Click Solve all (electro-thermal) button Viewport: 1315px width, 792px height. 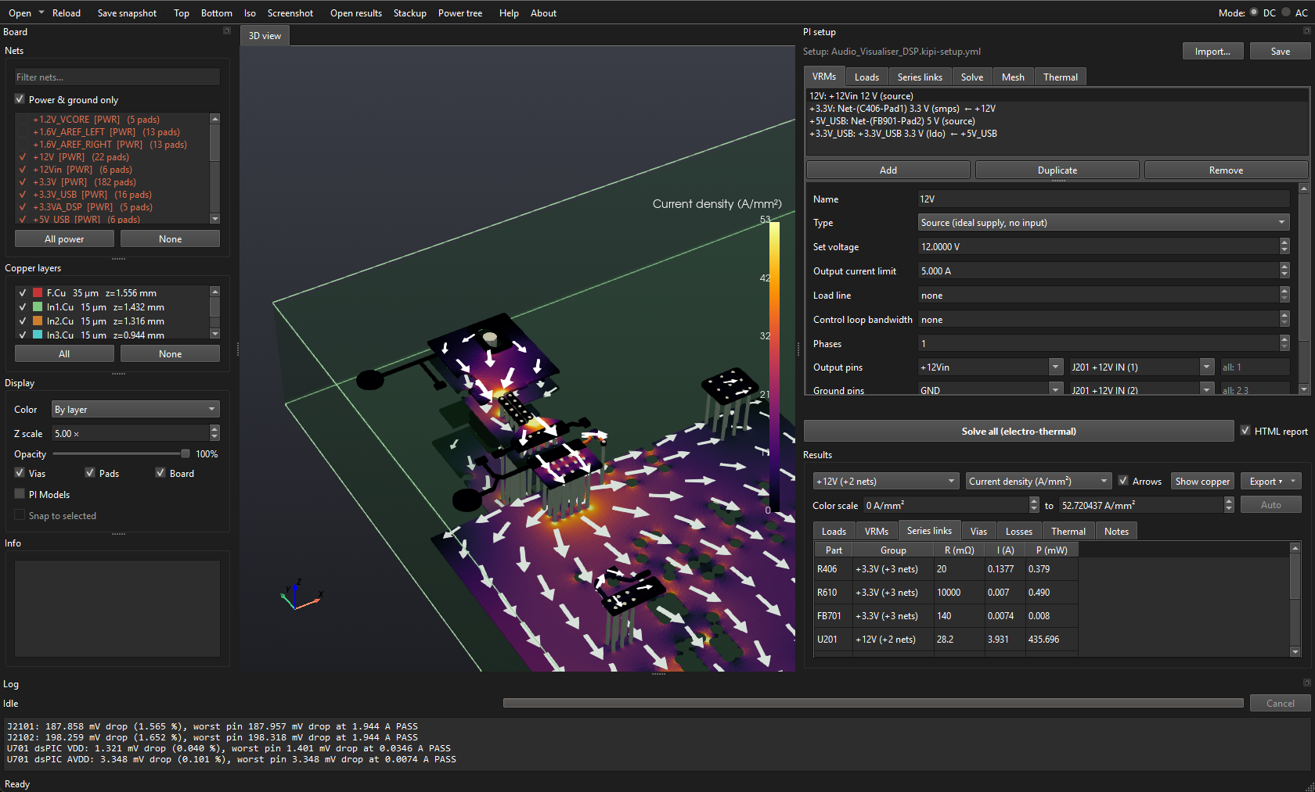click(x=1018, y=431)
